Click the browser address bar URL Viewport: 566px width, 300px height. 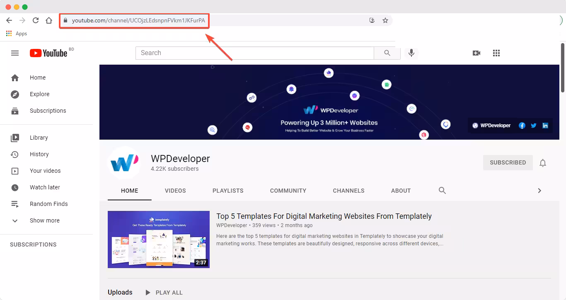pos(138,20)
